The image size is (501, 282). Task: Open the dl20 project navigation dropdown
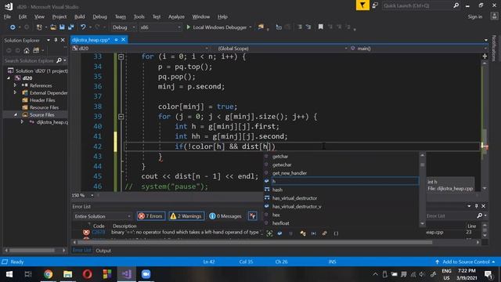(x=141, y=49)
